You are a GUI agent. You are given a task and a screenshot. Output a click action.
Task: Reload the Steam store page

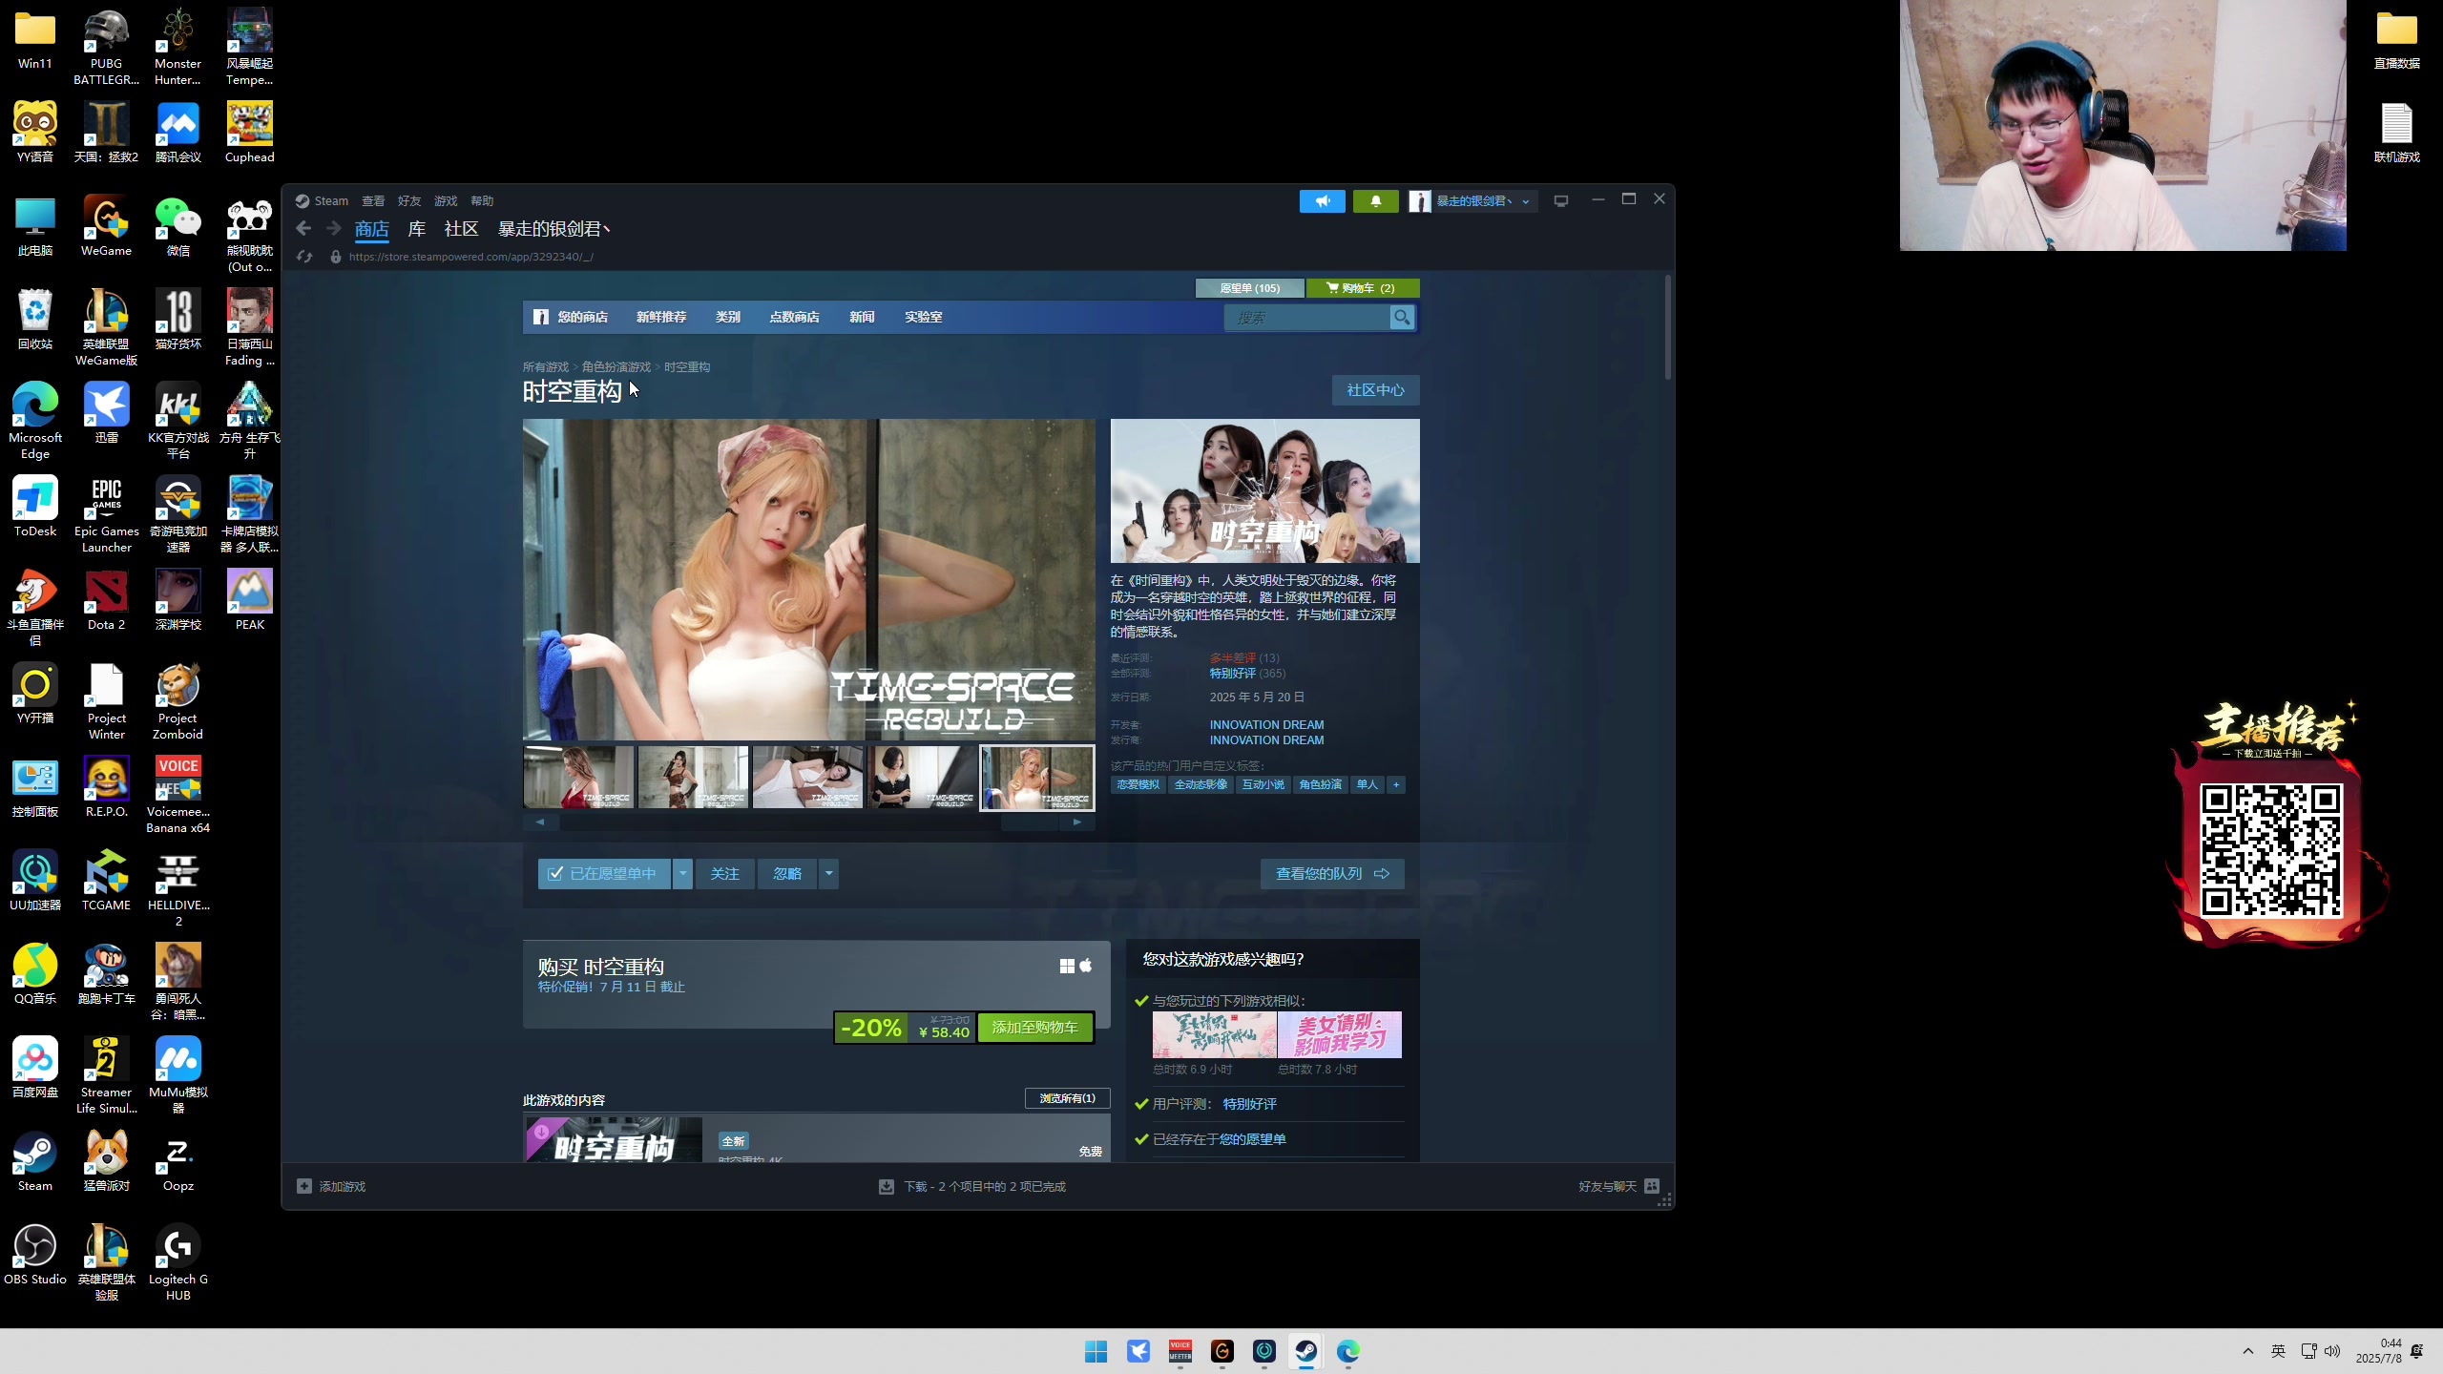pyautogui.click(x=304, y=257)
